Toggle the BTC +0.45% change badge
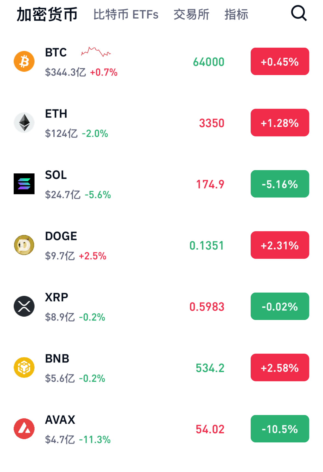This screenshot has height=472, width=323. 280,61
